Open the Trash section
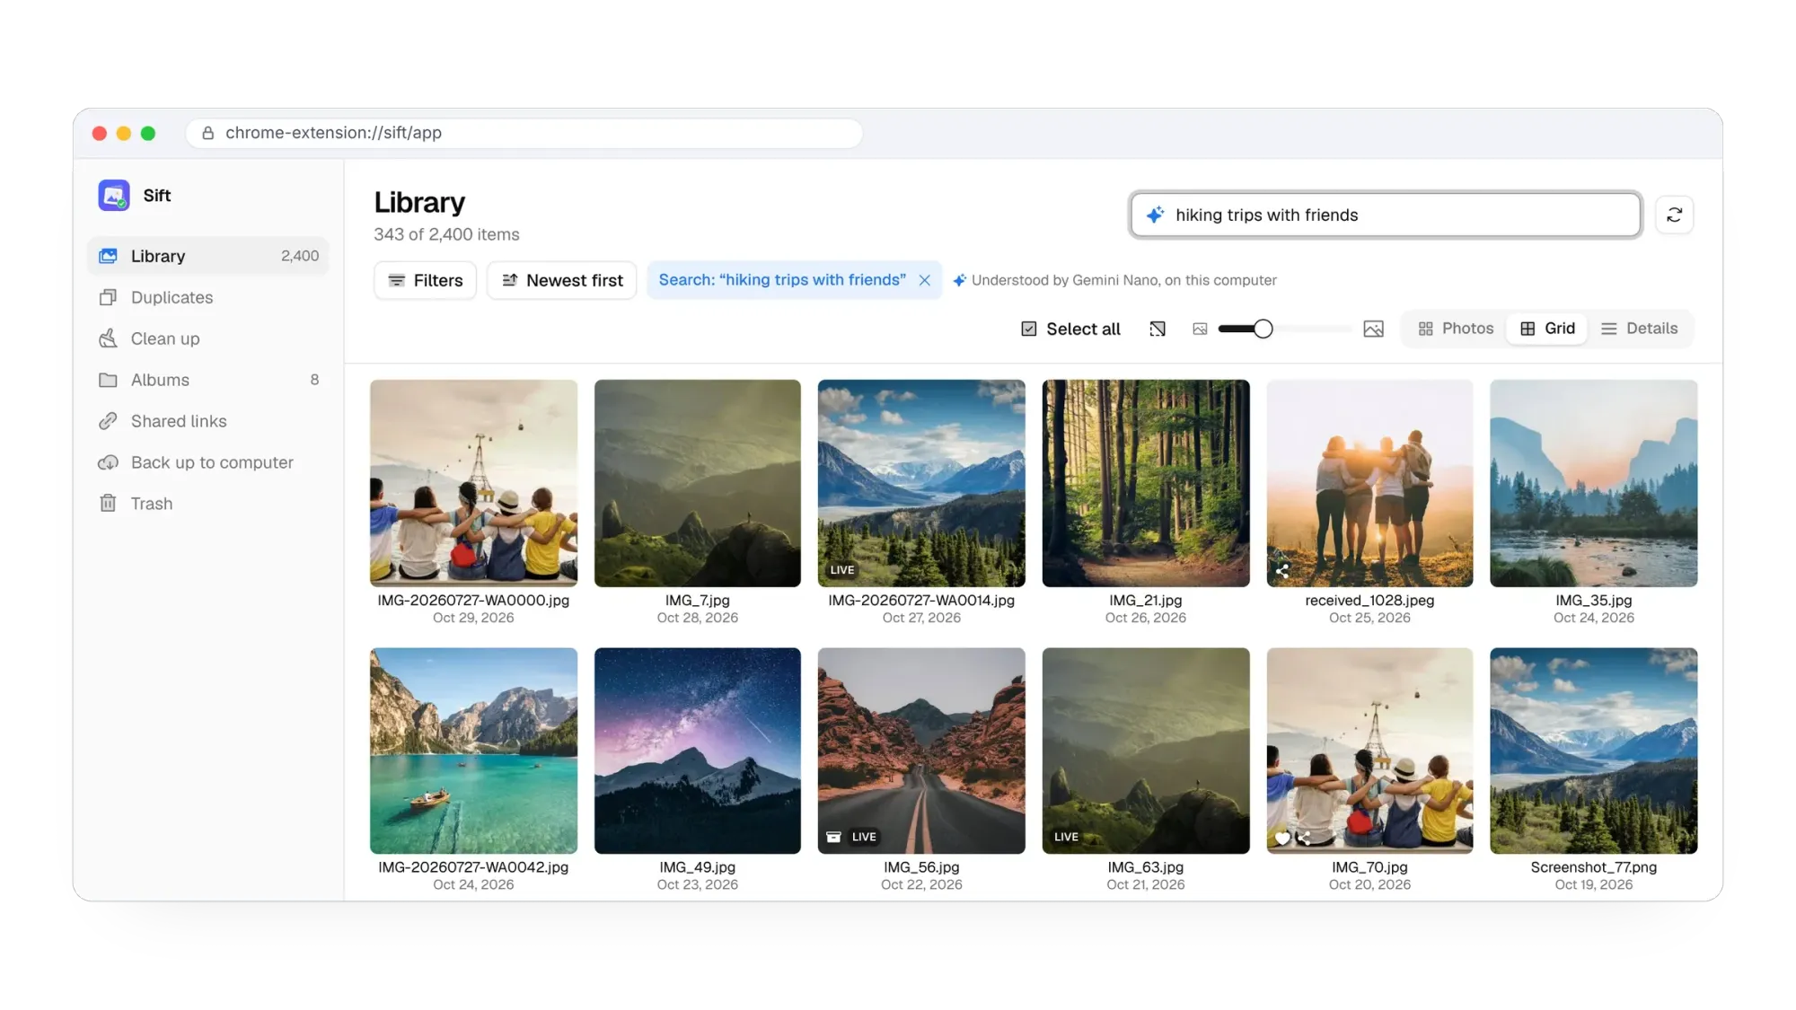This screenshot has width=1796, height=1010. point(208,504)
